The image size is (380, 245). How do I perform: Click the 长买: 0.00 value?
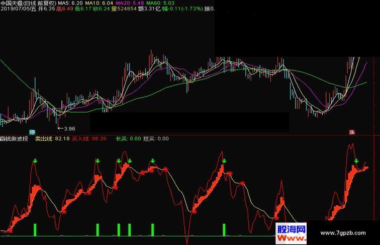[x=128, y=139]
